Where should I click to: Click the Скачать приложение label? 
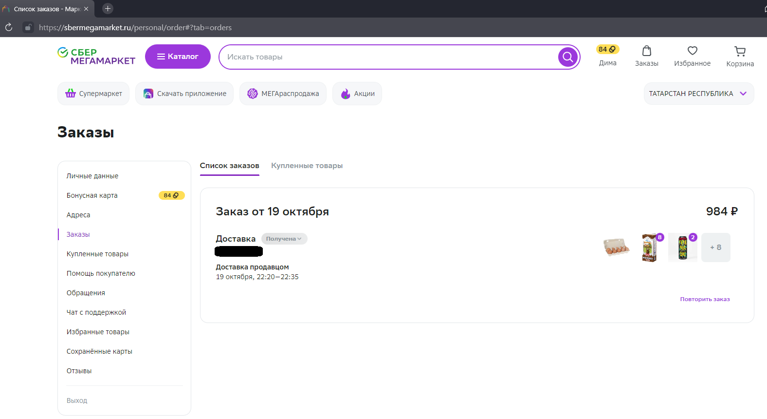(x=192, y=94)
